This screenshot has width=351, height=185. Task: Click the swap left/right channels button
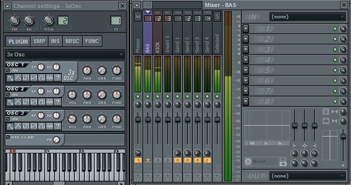click(326, 121)
